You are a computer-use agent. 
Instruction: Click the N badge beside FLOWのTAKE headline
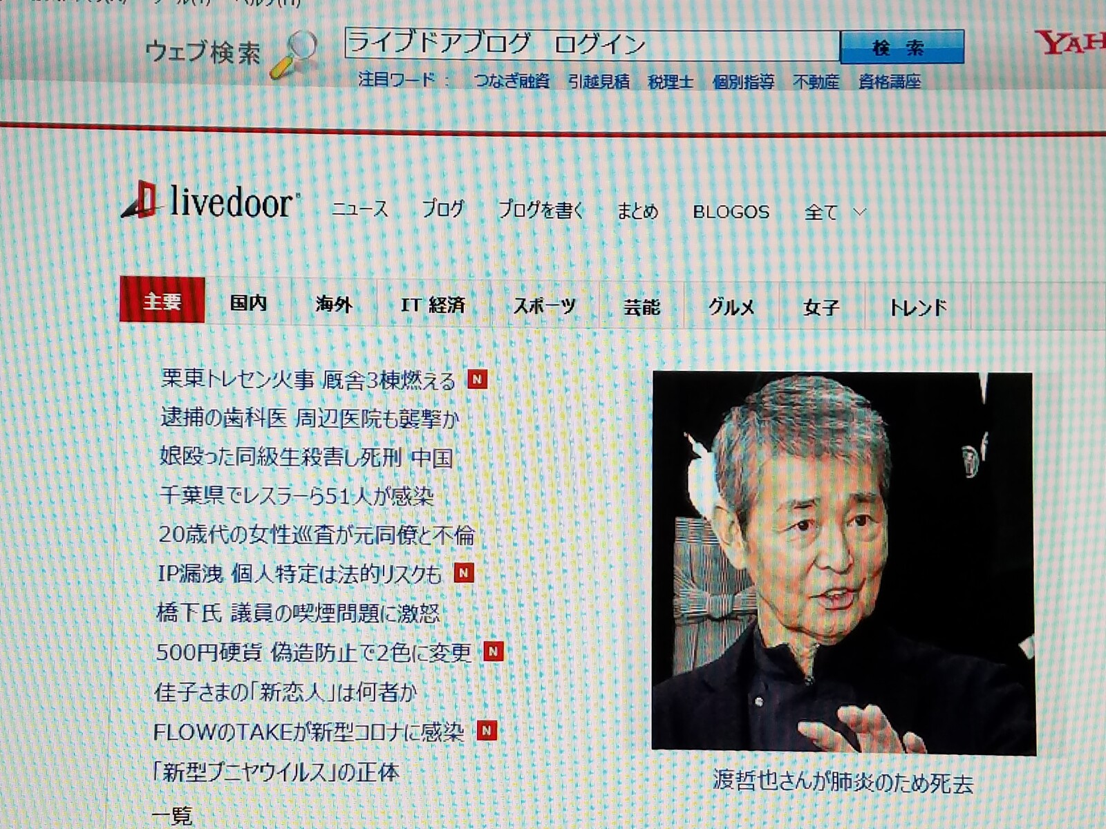pos(487,730)
